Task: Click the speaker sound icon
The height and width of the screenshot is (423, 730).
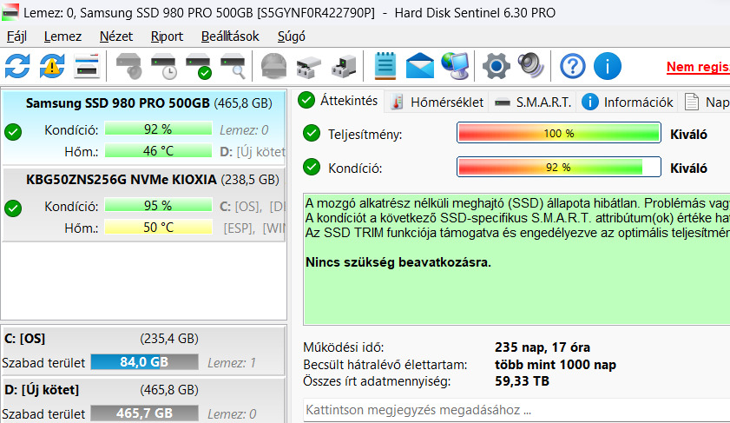Action: pyautogui.click(x=529, y=65)
